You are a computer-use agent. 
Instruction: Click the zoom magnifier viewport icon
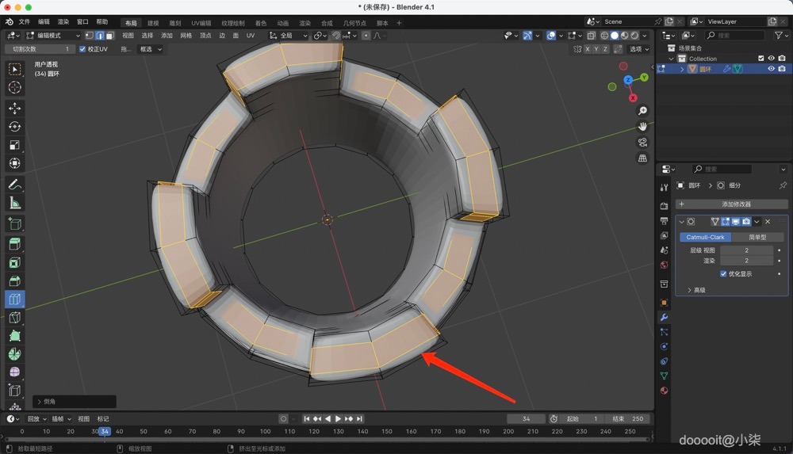[x=642, y=111]
